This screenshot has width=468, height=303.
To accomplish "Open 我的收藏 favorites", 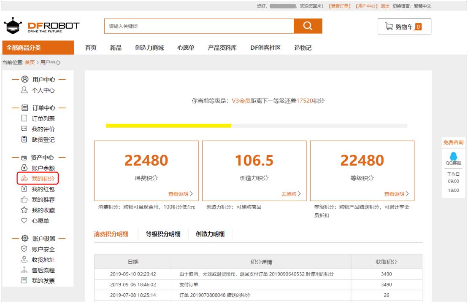I will click(43, 210).
